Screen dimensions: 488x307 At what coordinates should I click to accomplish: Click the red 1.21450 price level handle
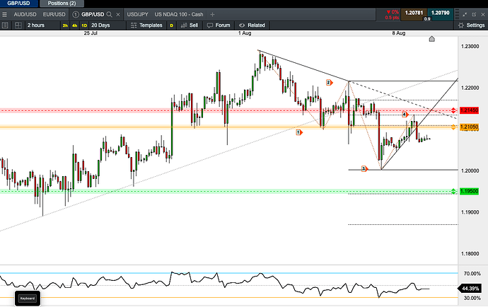(x=453, y=111)
